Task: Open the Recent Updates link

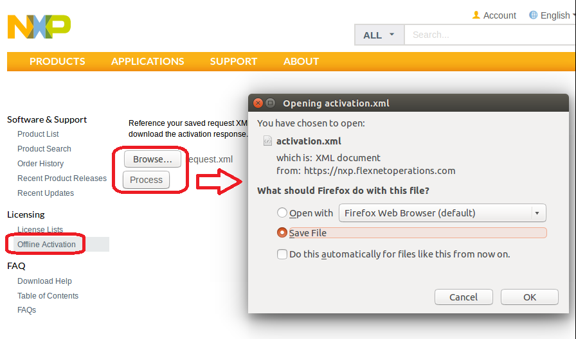Action: click(46, 193)
